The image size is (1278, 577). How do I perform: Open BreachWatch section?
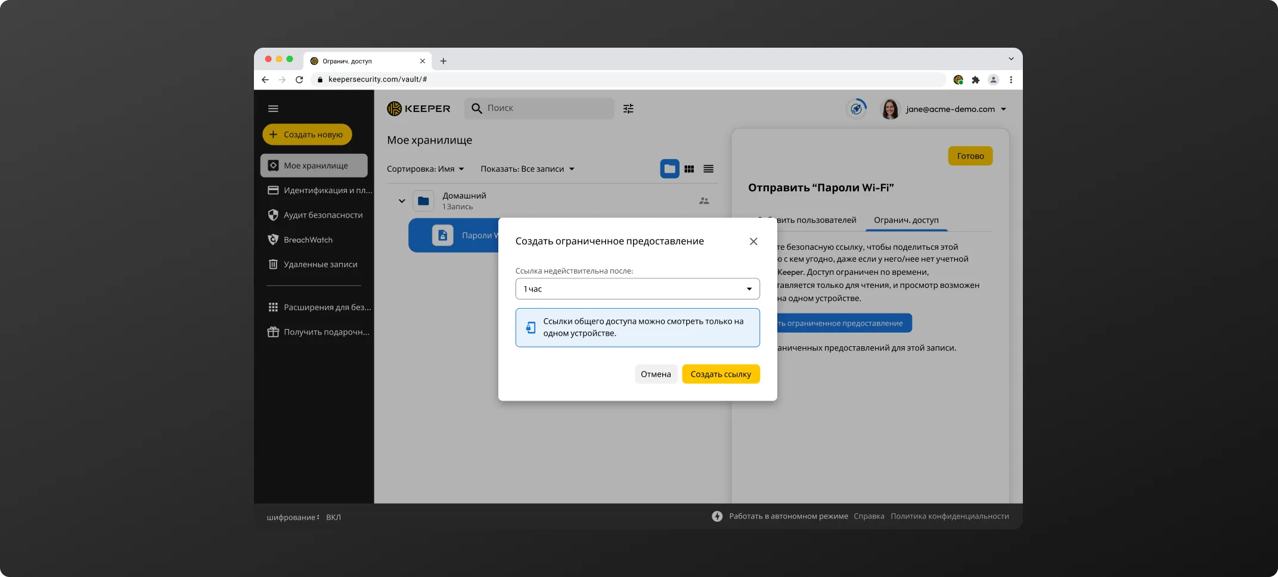coord(300,240)
